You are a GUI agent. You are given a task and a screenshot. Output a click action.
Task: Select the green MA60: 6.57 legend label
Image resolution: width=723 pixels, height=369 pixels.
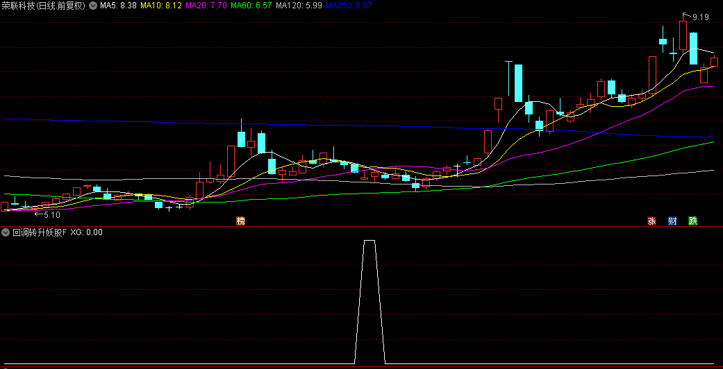click(251, 6)
